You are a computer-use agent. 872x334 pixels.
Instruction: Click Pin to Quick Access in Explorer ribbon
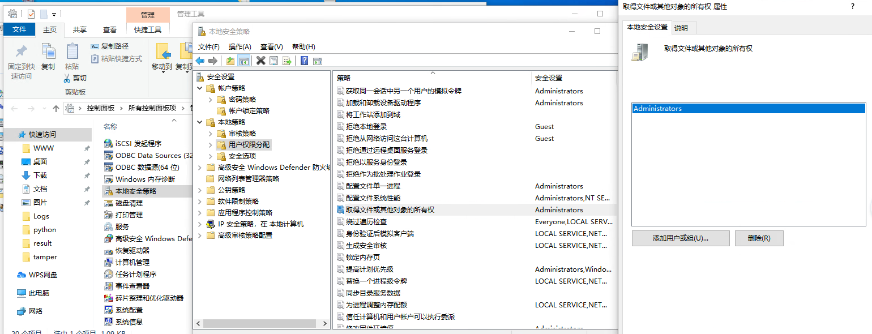(x=22, y=62)
